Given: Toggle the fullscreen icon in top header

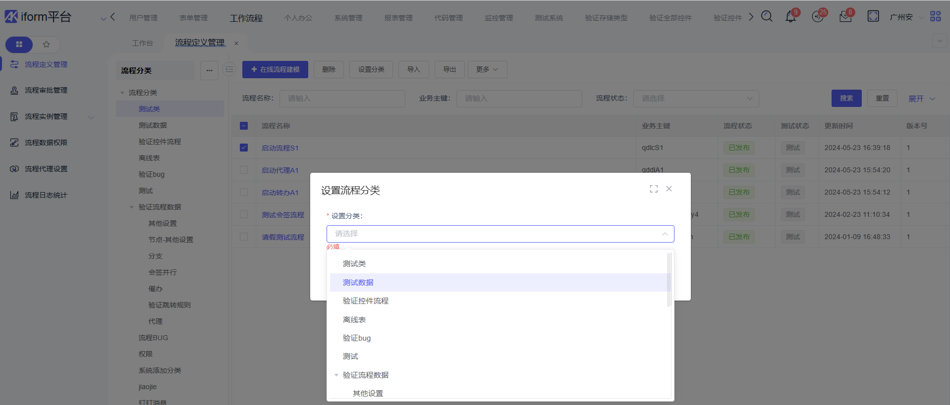Looking at the screenshot, I should tap(873, 16).
